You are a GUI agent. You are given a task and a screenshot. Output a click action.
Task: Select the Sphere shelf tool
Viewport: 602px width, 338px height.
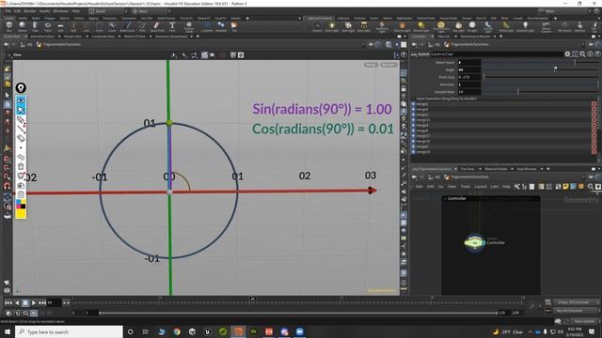[x=23, y=26]
